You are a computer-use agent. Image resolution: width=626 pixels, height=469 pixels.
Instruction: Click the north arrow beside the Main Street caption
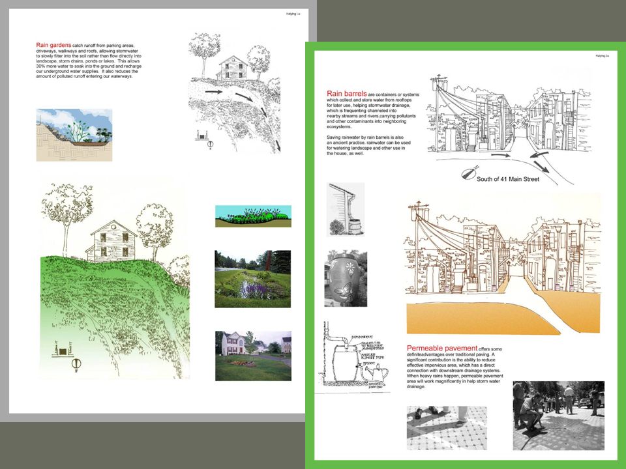click(x=469, y=173)
